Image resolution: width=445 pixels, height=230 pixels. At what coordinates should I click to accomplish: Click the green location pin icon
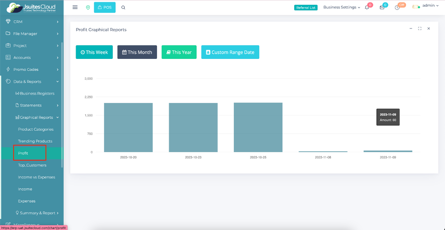(88, 8)
